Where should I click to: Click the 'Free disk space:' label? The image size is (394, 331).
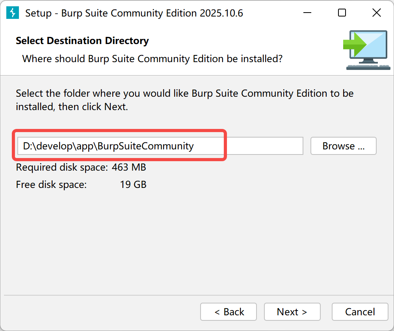(x=51, y=184)
